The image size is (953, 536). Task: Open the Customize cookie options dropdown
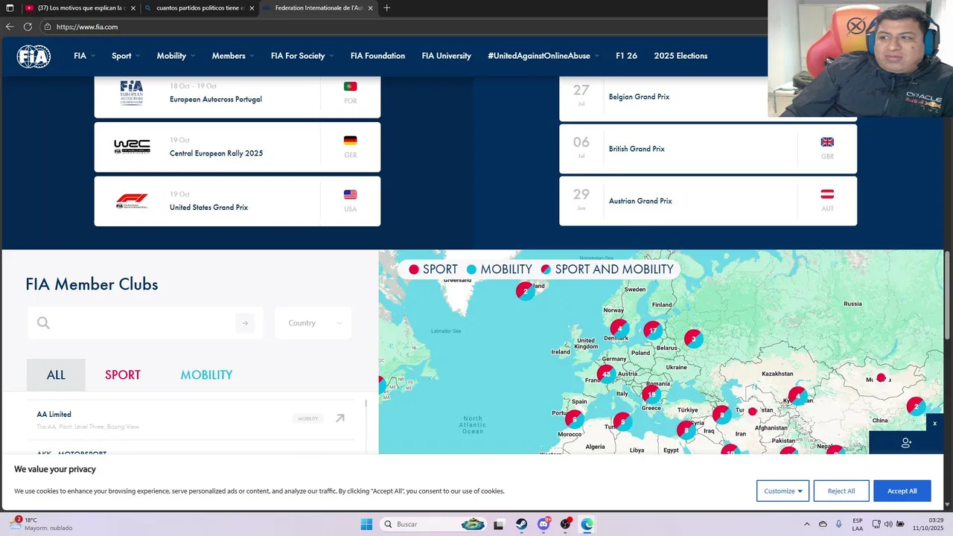(783, 491)
